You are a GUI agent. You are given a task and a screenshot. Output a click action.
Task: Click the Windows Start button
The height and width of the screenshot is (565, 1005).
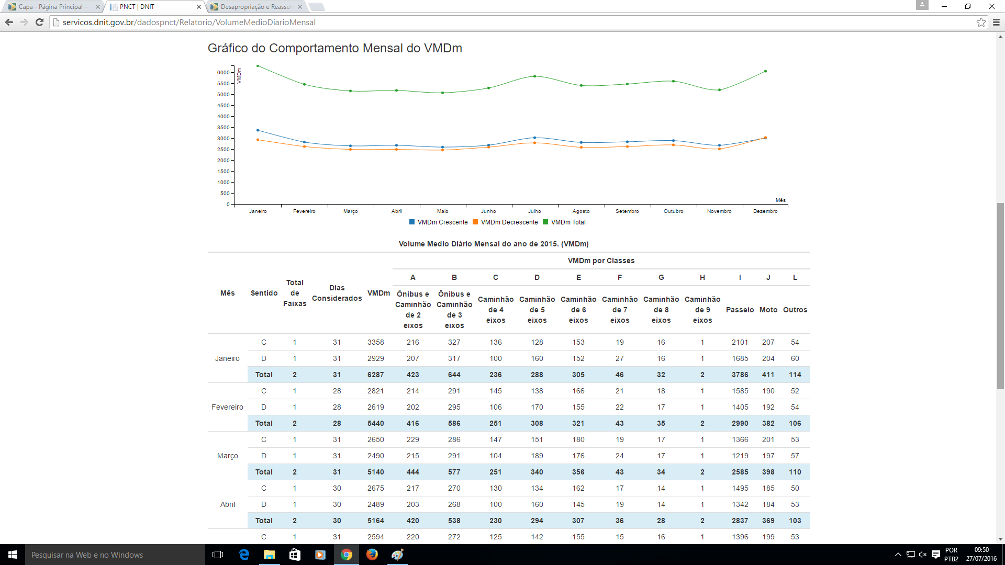coord(13,555)
